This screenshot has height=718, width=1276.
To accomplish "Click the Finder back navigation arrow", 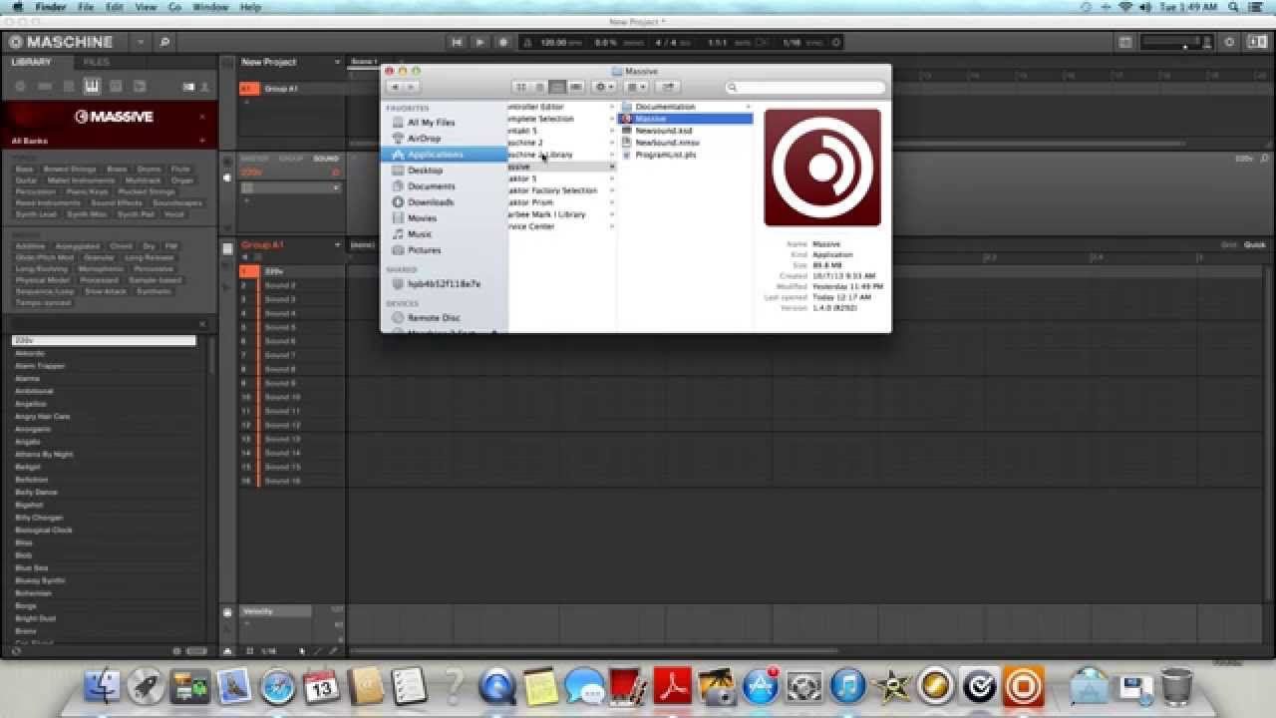I will coord(395,88).
